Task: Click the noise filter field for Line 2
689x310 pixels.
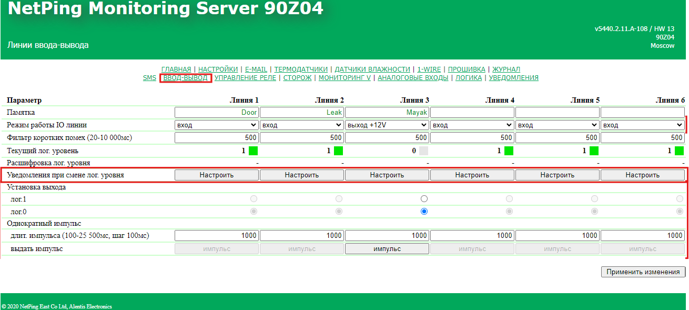Action: point(301,137)
